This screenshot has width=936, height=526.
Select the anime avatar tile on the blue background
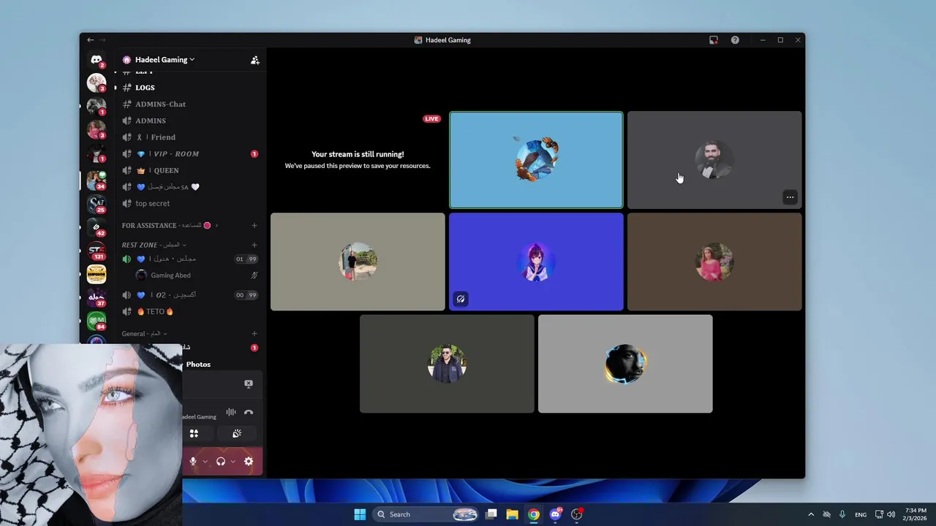(x=536, y=262)
